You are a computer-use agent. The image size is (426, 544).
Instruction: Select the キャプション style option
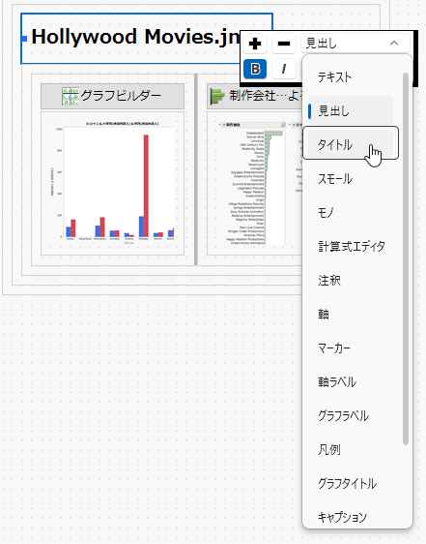click(351, 517)
